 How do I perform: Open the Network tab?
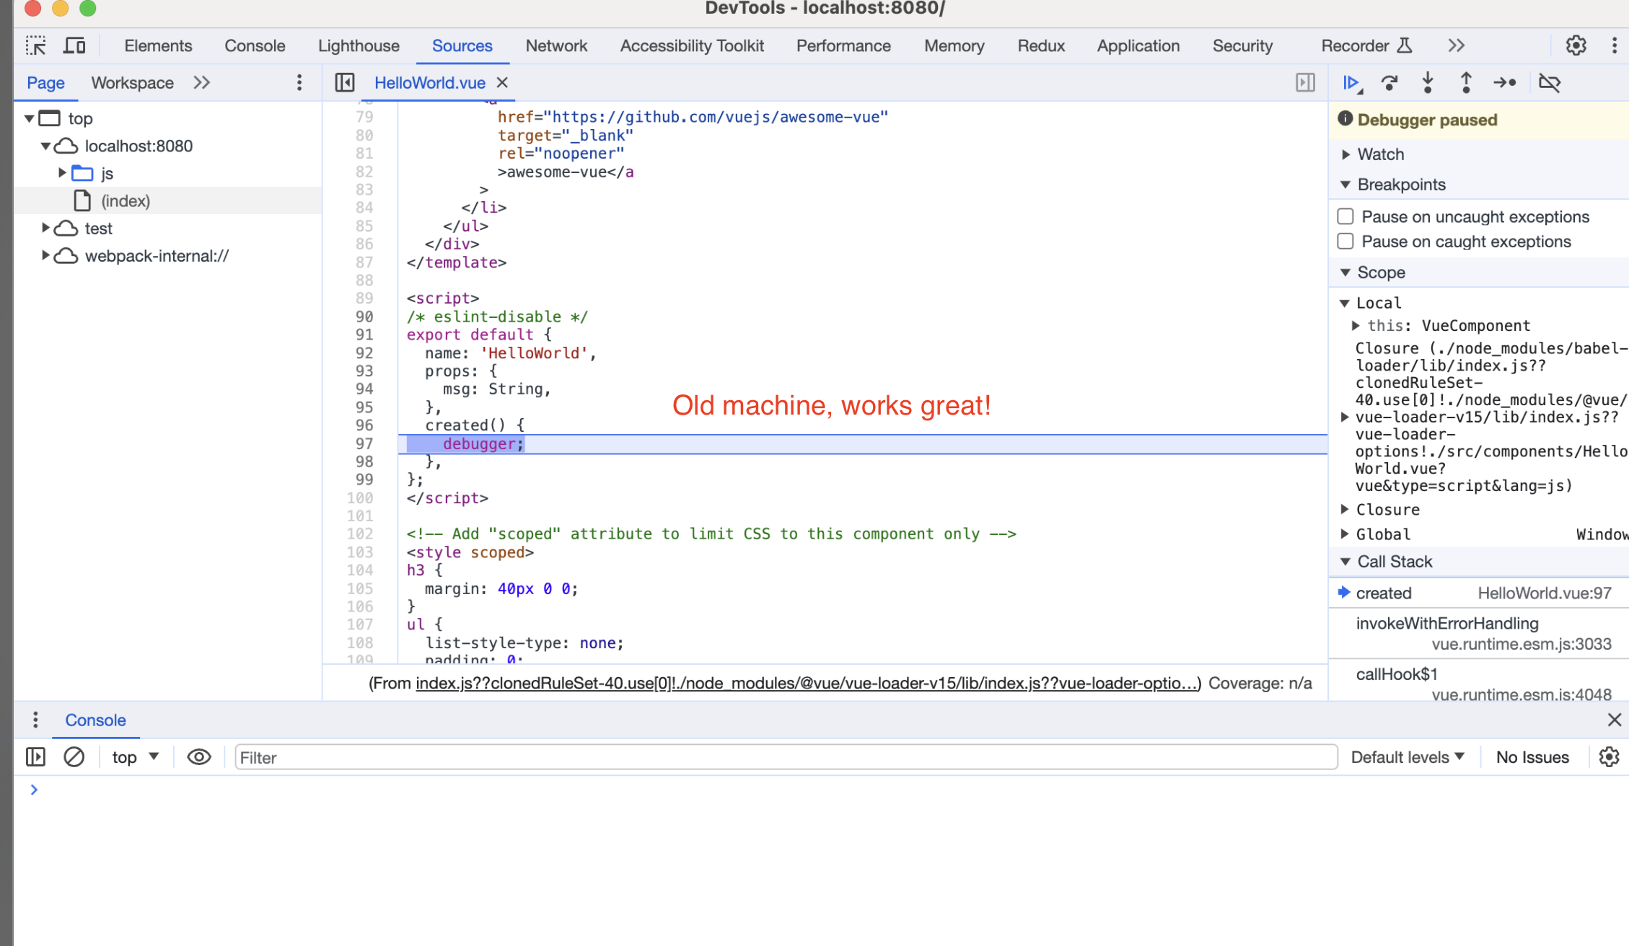[x=556, y=46]
